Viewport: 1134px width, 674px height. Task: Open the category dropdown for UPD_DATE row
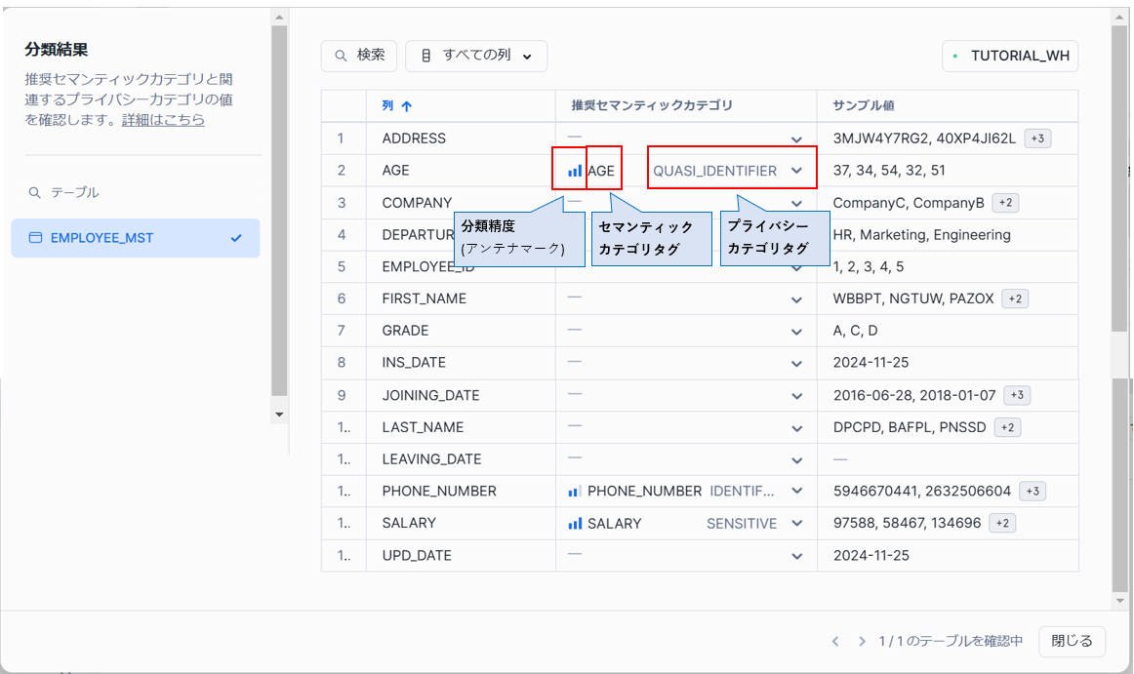click(796, 556)
